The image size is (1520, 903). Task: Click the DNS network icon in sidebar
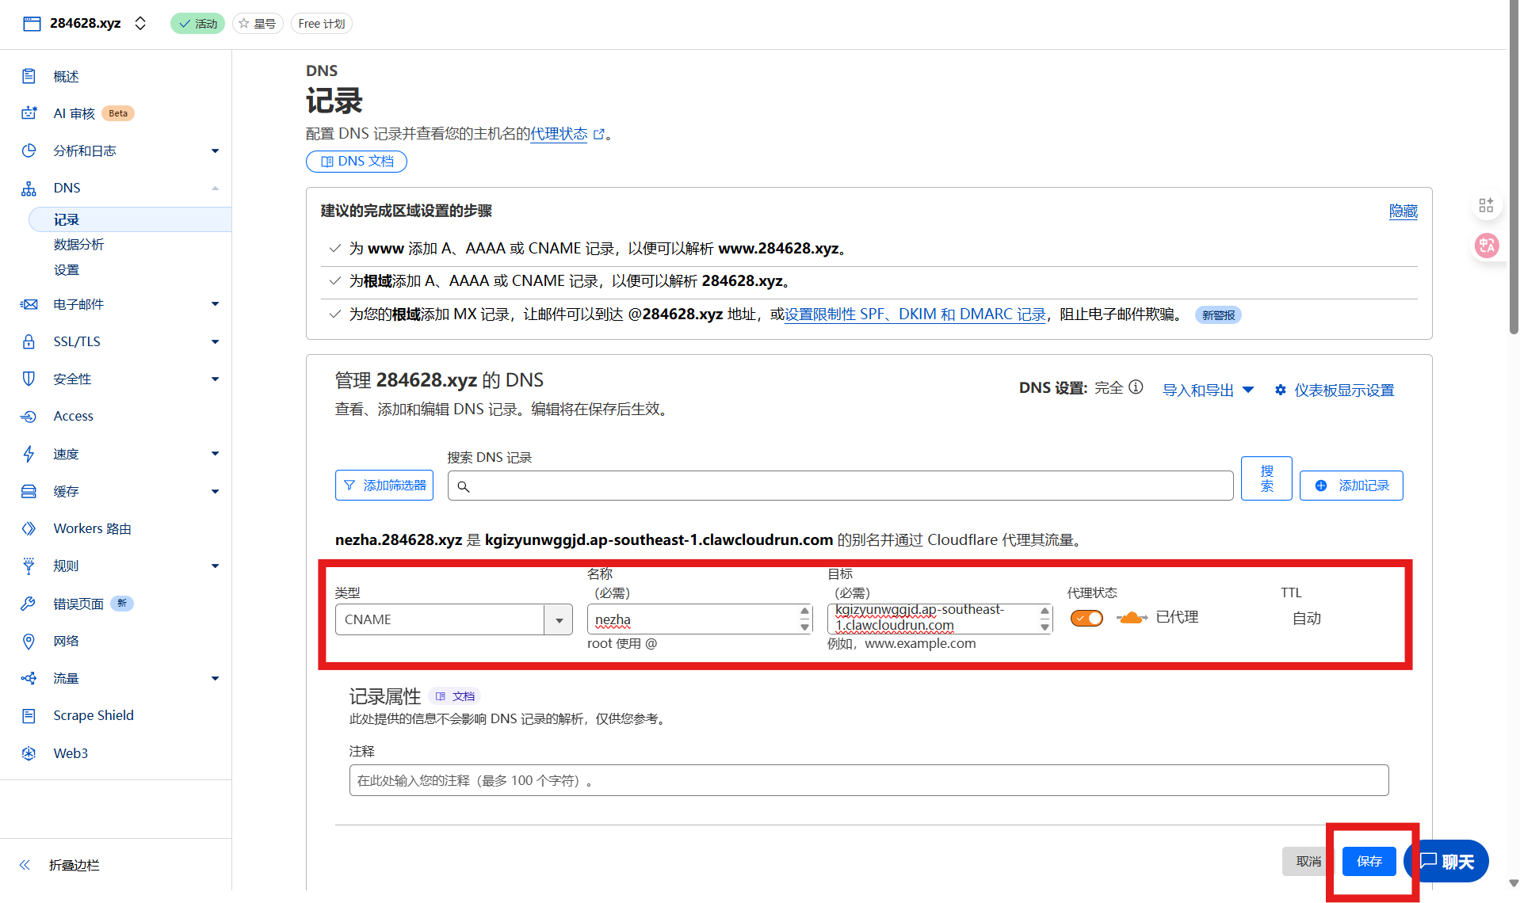tap(29, 188)
